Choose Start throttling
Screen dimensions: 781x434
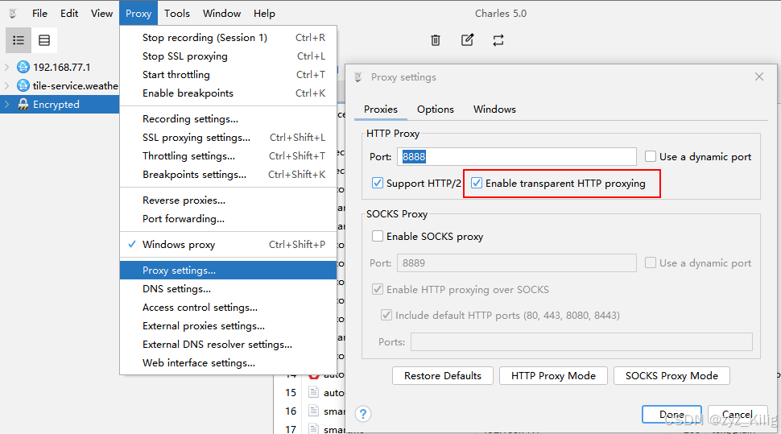(x=228, y=75)
